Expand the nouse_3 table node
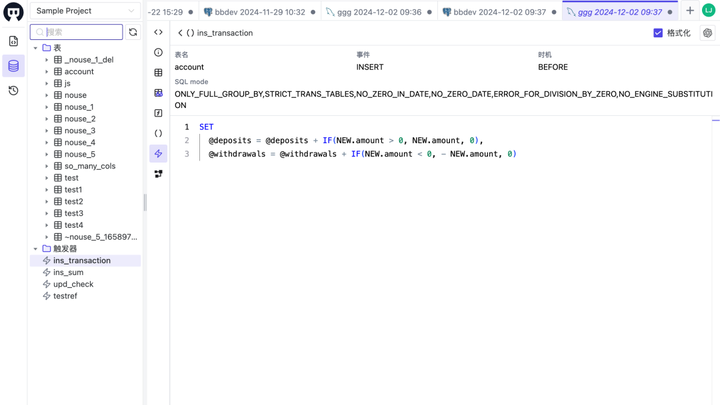 pos(47,131)
